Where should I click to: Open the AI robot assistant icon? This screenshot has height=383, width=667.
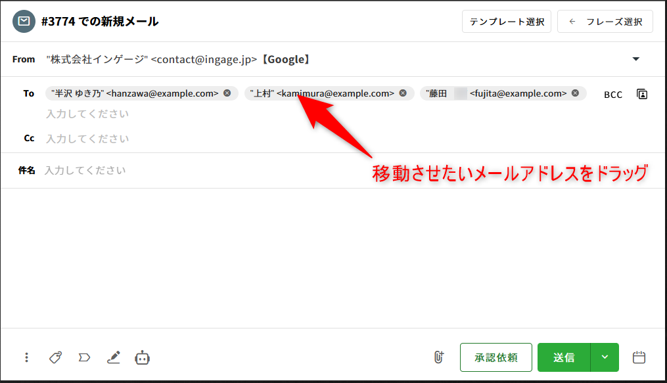(143, 357)
